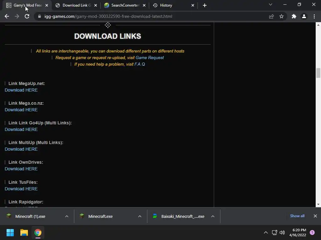The height and width of the screenshot is (240, 321).
Task: Show hidden system tray icons
Action: (266, 232)
